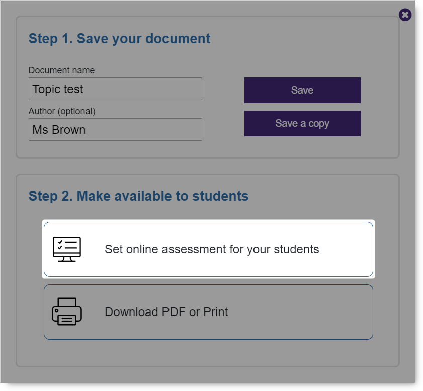Click the printer icon

point(67,311)
